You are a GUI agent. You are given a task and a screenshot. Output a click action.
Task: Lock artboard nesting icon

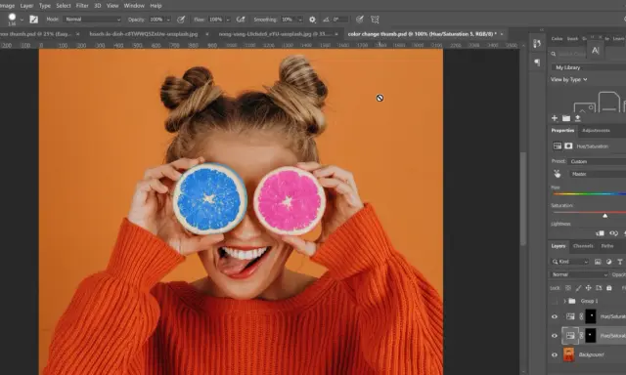pos(599,288)
